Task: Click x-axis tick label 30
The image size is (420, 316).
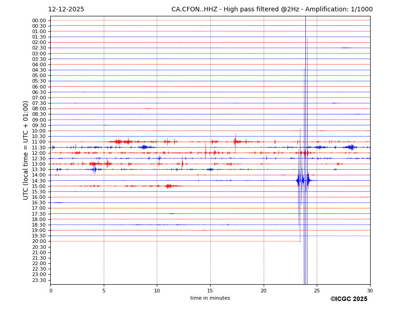Action: point(370,290)
